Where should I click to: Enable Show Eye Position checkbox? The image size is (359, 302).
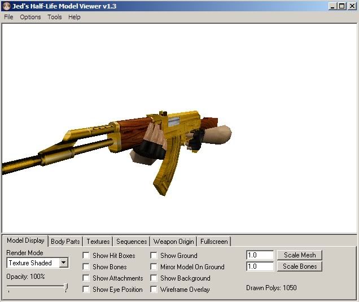click(86, 289)
